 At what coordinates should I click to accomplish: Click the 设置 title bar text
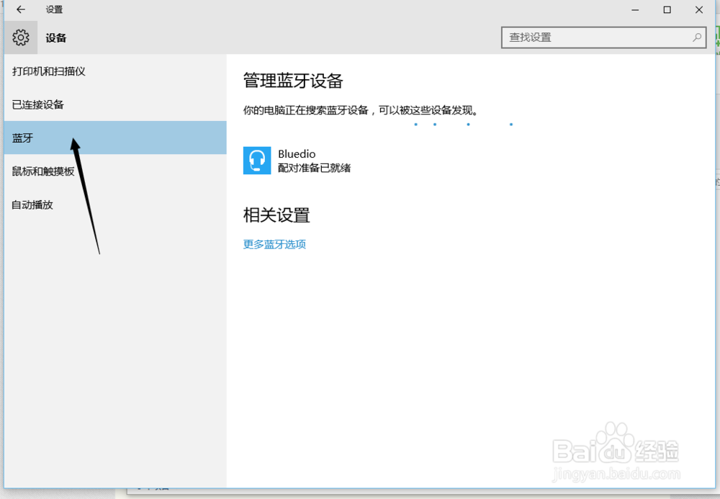[x=55, y=10]
